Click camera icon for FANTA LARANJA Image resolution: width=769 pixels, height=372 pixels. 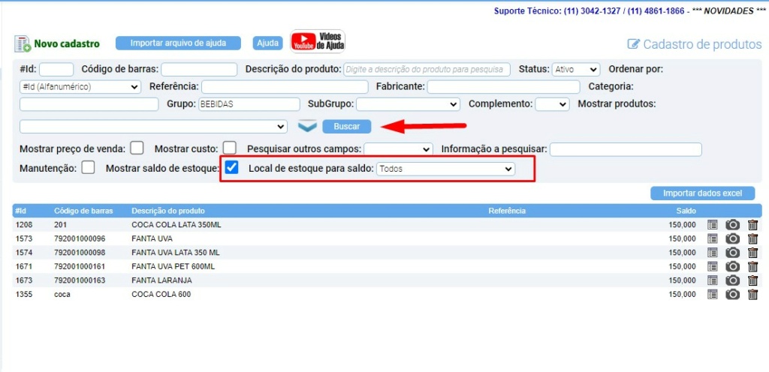(732, 280)
